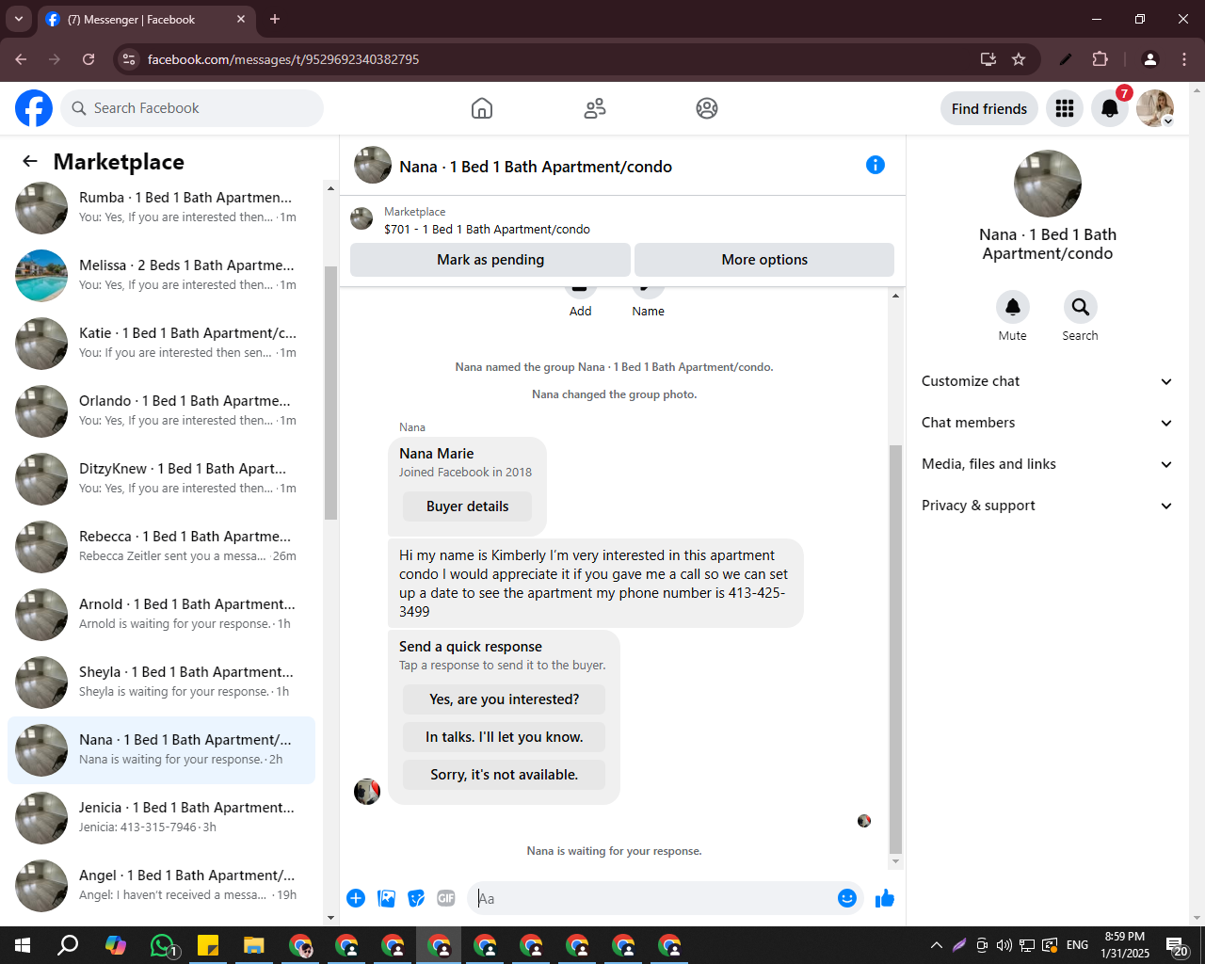This screenshot has height=964, width=1205.
Task: Click More options button
Action: (764, 260)
